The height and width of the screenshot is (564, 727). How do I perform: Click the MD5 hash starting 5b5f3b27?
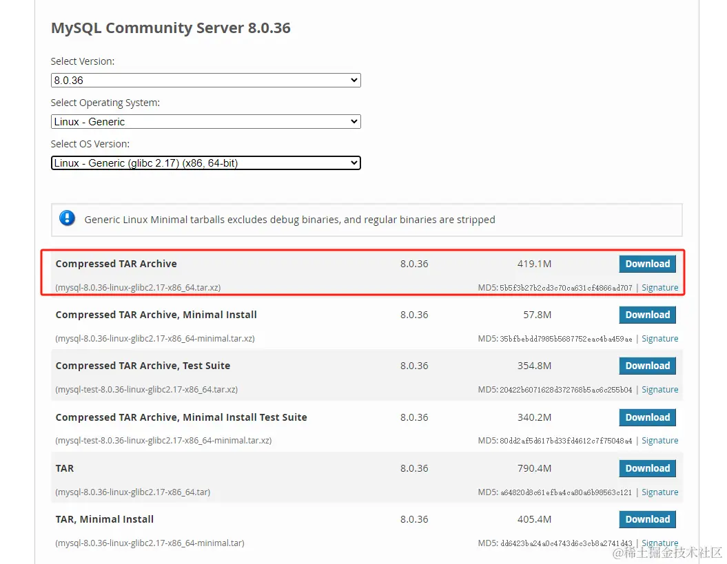tap(566, 288)
